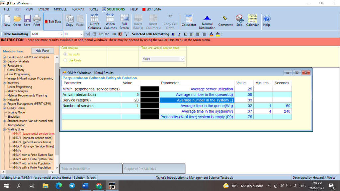The image size is (340, 191).
Task: Select the Use Costs radio button
Action: (x=65, y=60)
